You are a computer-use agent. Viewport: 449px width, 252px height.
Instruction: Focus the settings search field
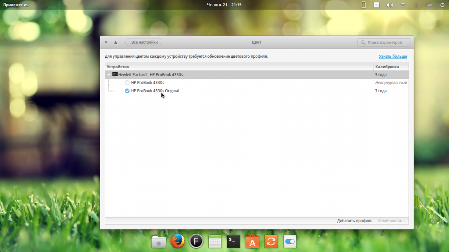pos(384,42)
